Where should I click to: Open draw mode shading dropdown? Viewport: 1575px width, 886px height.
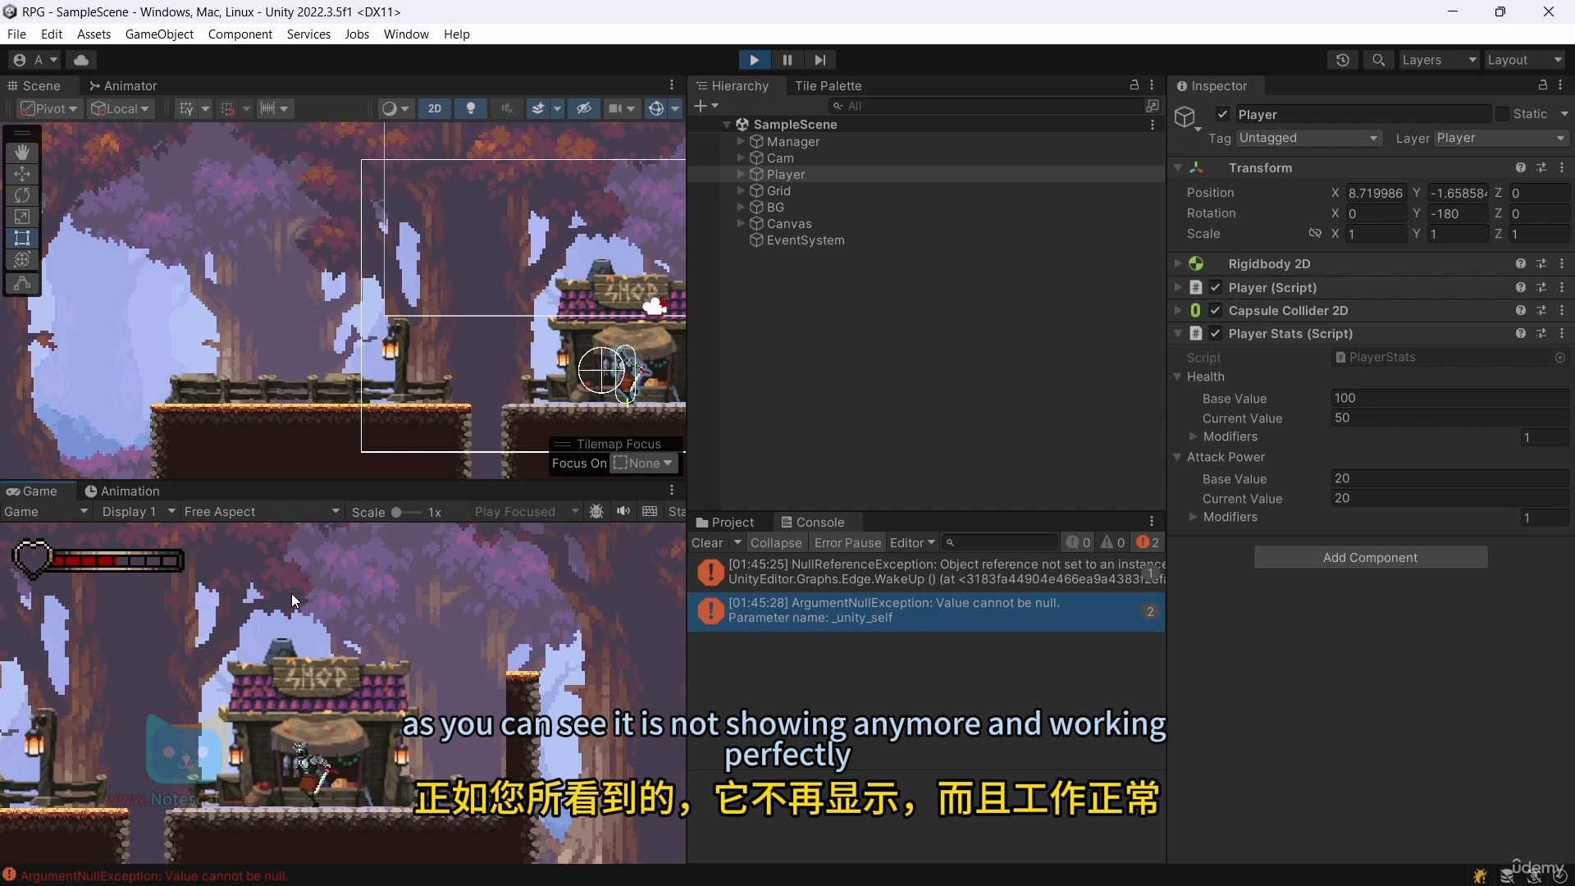coord(395,108)
